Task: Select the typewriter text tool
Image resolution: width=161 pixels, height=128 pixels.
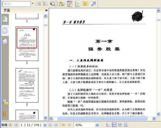Action: coord(78,4)
